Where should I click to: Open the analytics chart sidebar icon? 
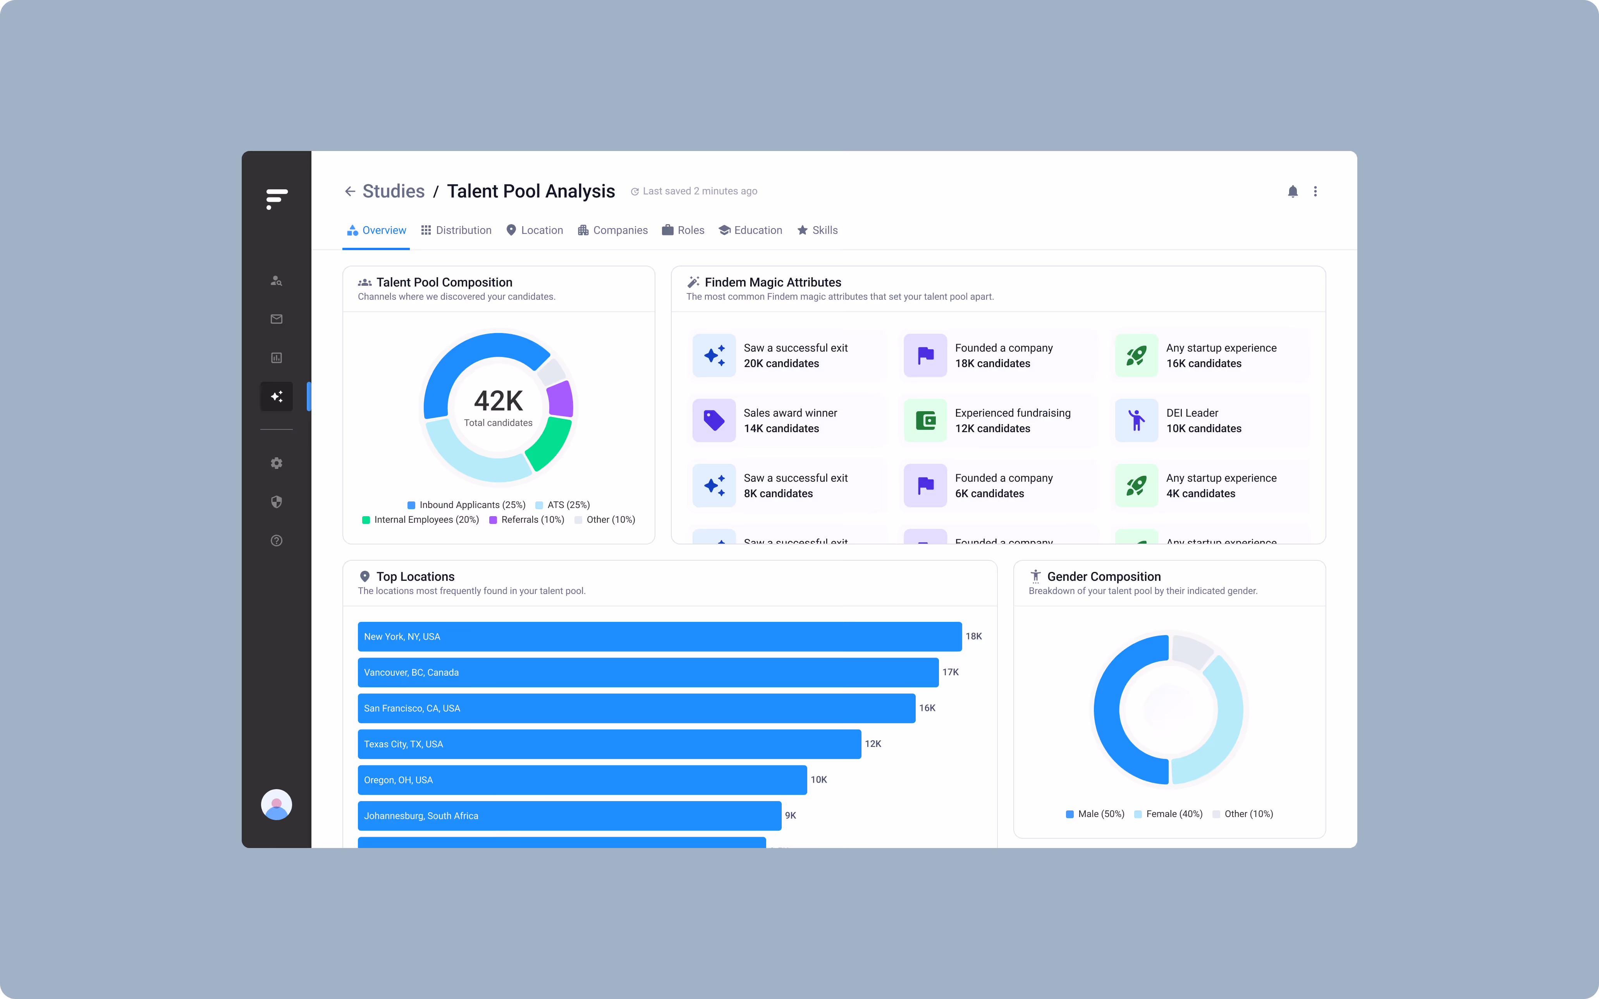coord(276,357)
